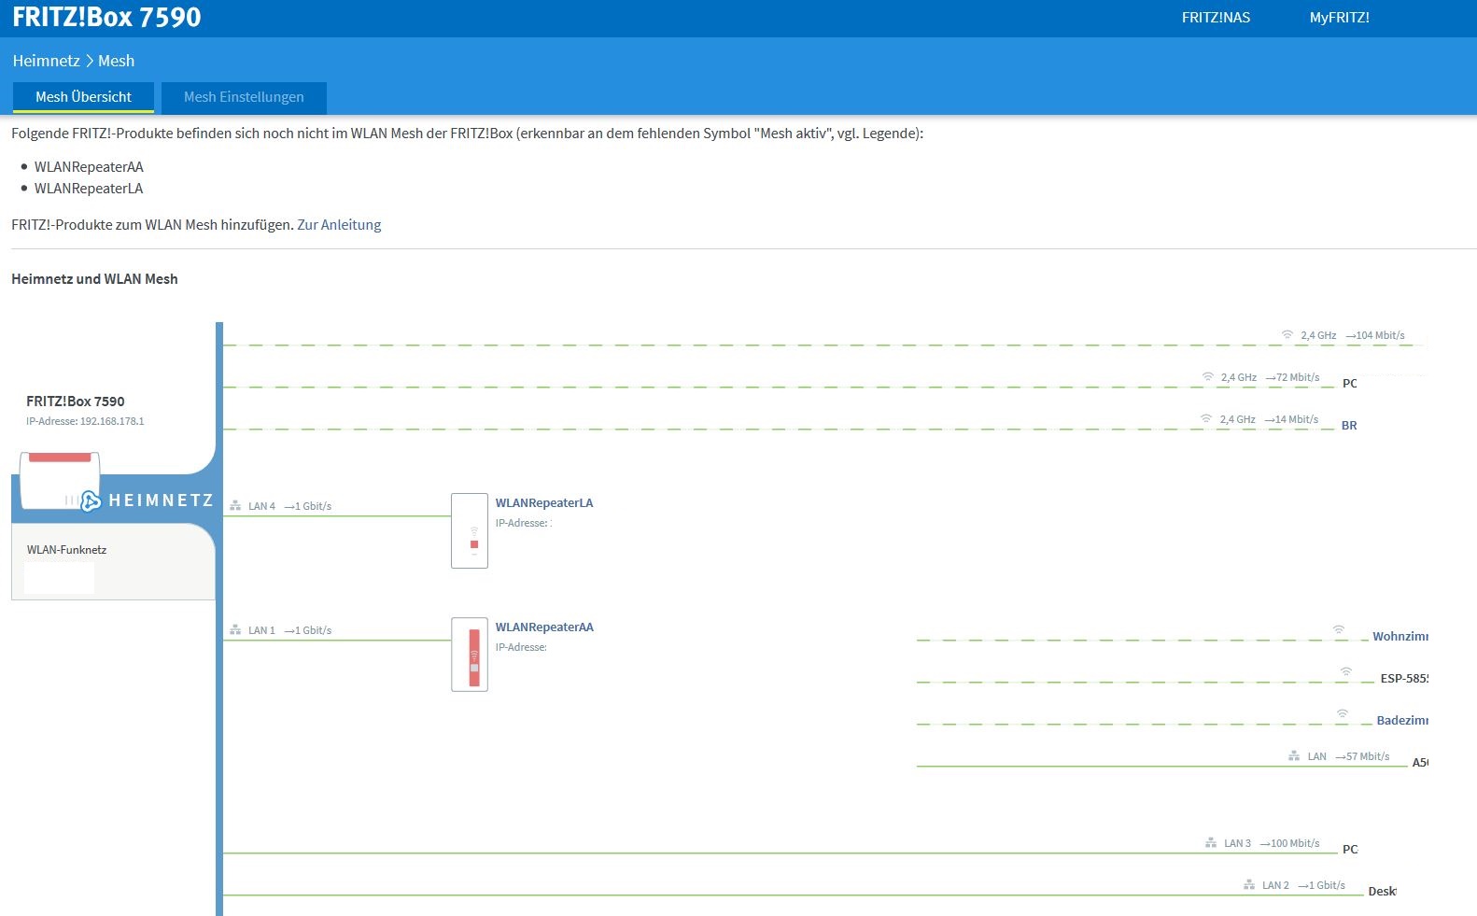Open MyFRITZ! from the top bar
The image size is (1477, 916).
click(1339, 18)
